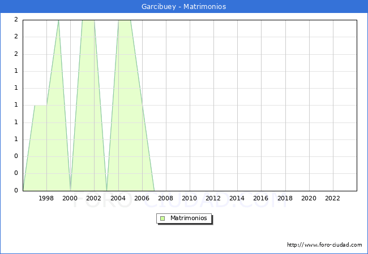Click the Matrimonios legend label

(189, 218)
